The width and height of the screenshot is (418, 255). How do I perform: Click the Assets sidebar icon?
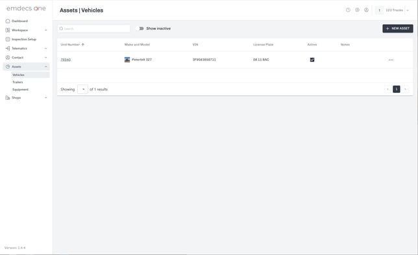[x=8, y=66]
